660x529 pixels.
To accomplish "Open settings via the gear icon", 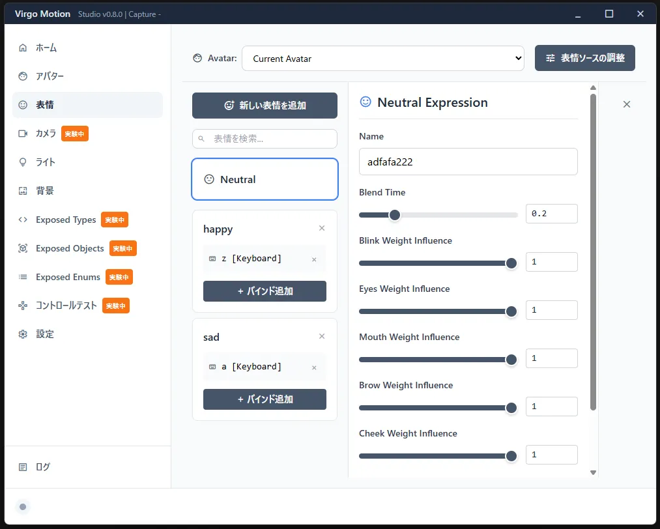I will coord(23,334).
